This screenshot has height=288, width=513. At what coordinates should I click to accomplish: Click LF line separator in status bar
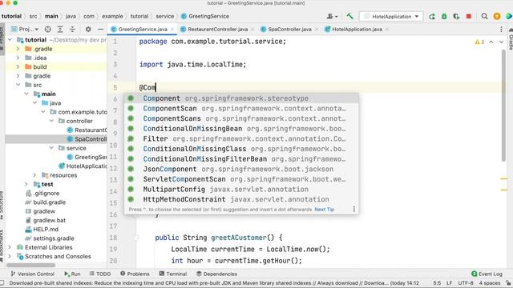pos(449,282)
